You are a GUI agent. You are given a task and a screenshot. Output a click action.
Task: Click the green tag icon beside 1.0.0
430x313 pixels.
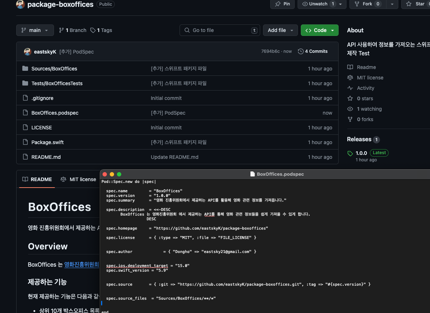click(350, 153)
